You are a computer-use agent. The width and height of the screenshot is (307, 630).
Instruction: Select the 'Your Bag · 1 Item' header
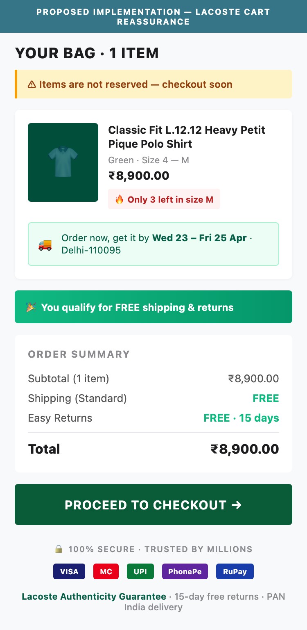point(87,53)
